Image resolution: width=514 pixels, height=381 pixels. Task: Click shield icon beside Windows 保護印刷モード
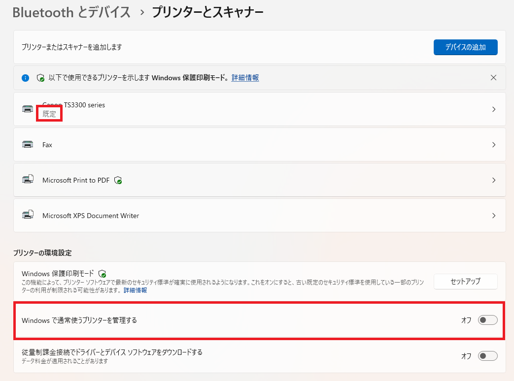tap(103, 274)
